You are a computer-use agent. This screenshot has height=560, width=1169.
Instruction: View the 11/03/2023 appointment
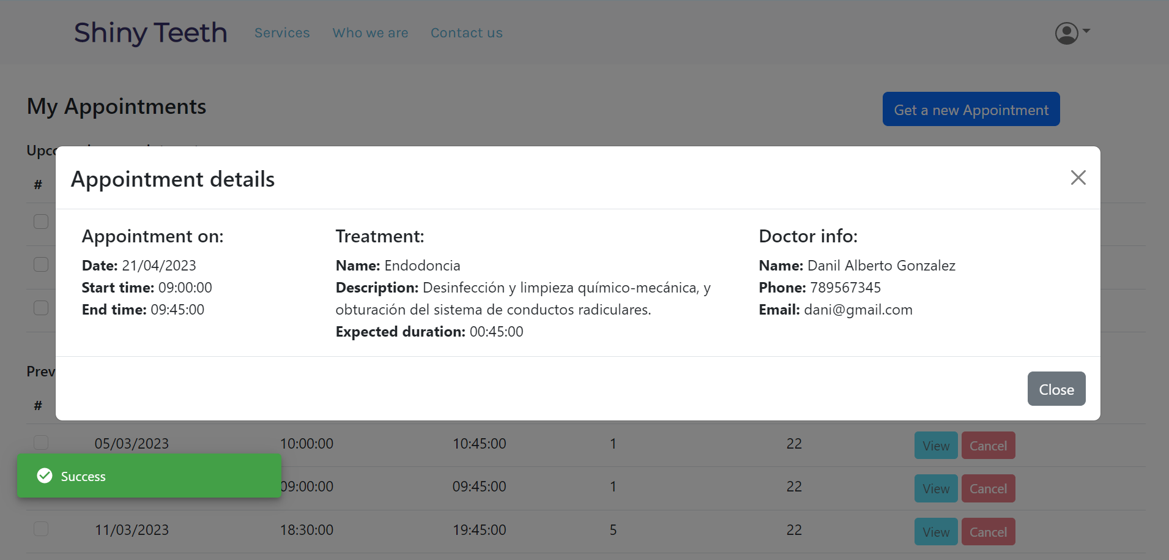click(x=935, y=532)
